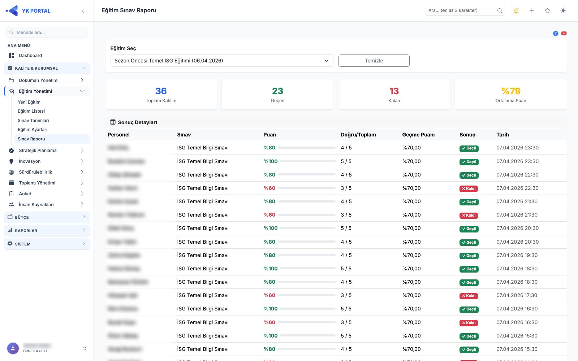The image size is (578, 361).
Task: Click the Anket clipboard icon
Action: click(x=12, y=194)
